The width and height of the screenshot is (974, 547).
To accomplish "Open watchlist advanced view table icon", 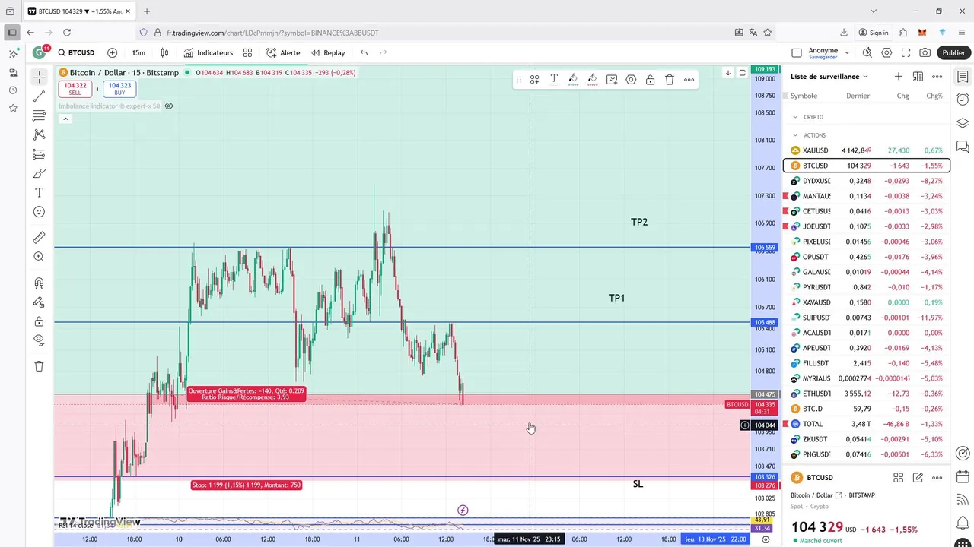I will (918, 76).
